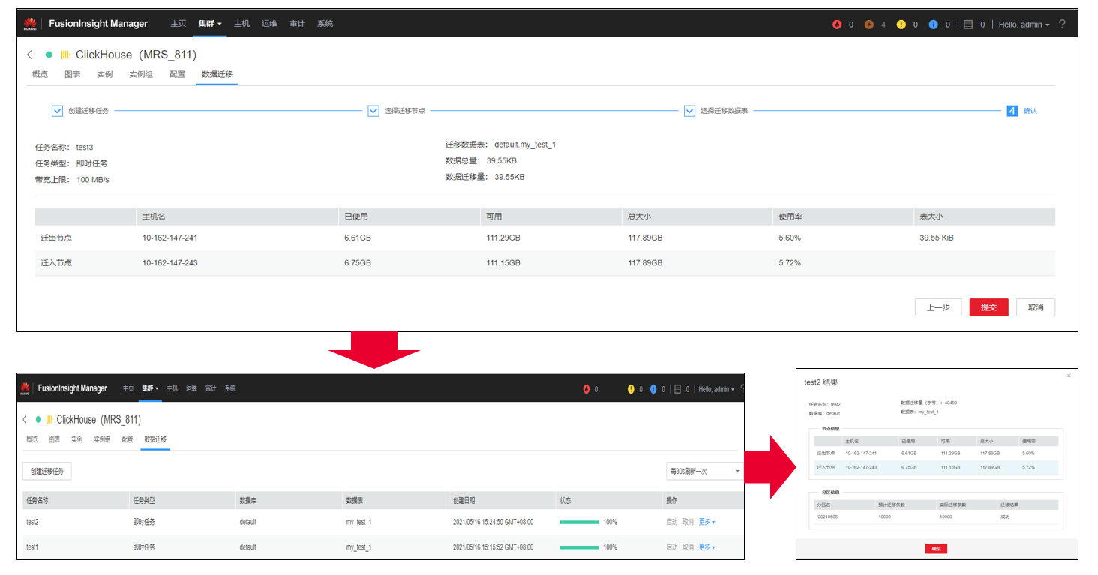Switch to the 配置 tab on the confirmation page
This screenshot has height=575, width=1098.
coord(177,74)
